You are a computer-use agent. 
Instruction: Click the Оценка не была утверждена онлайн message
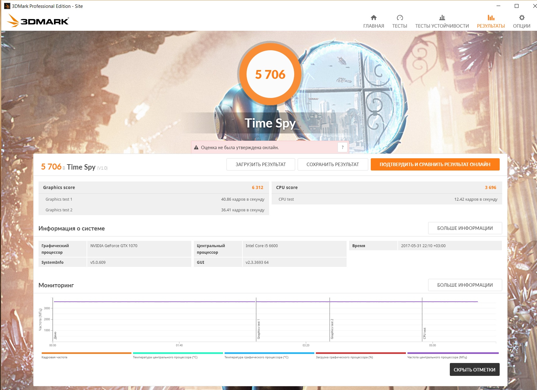(240, 147)
